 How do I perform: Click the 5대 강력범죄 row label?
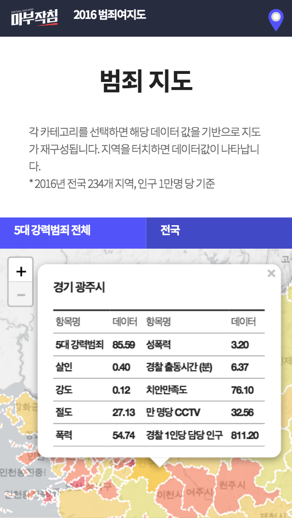tap(79, 345)
